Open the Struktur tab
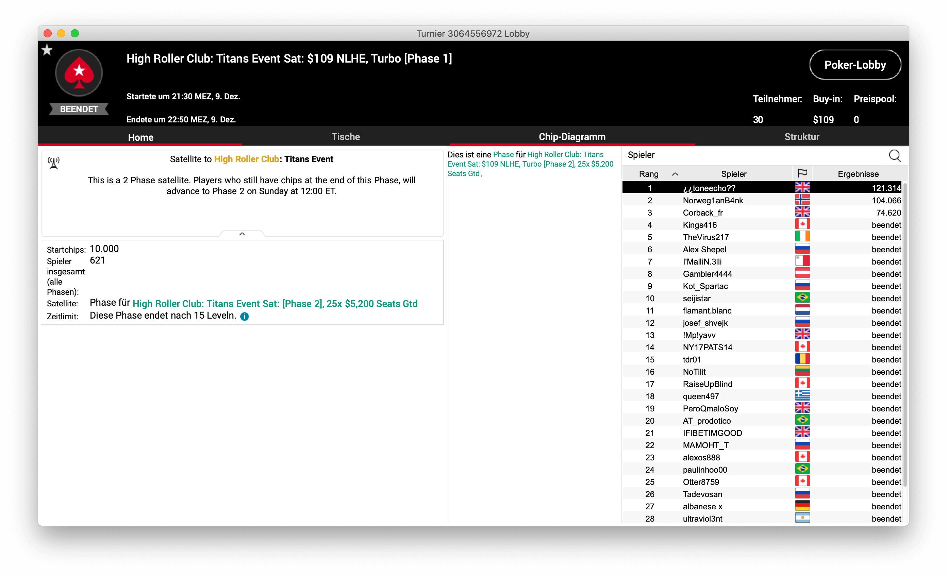947x576 pixels. [x=801, y=137]
